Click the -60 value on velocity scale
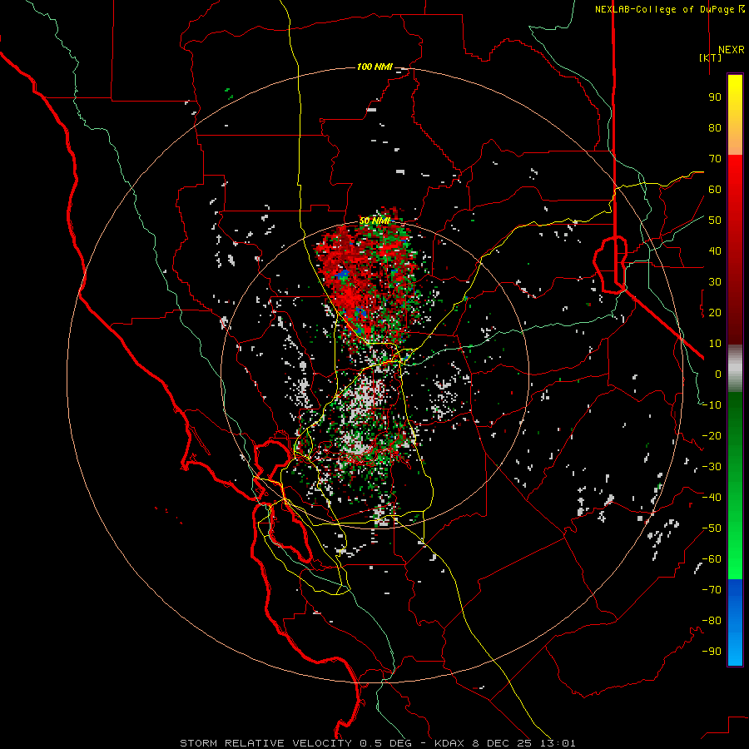Viewport: 749px width, 749px height. [x=712, y=559]
